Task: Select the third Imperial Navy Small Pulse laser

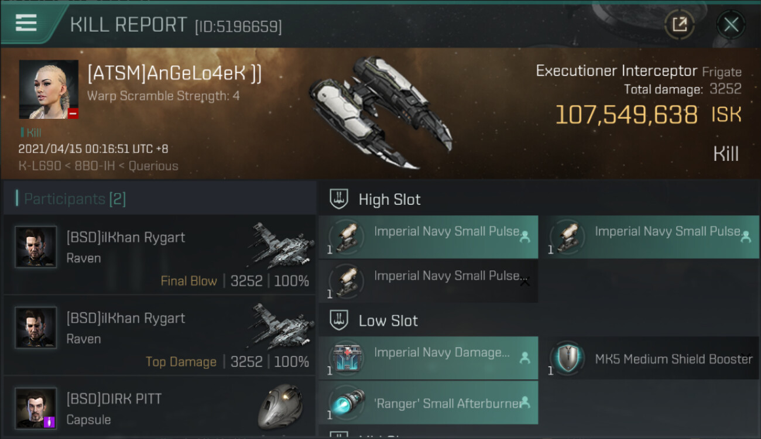Action: point(428,281)
